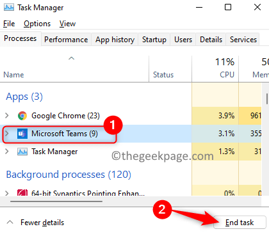The height and width of the screenshot is (236, 269).
Task: Click the Task Manager title bar icon
Action: click(9, 8)
